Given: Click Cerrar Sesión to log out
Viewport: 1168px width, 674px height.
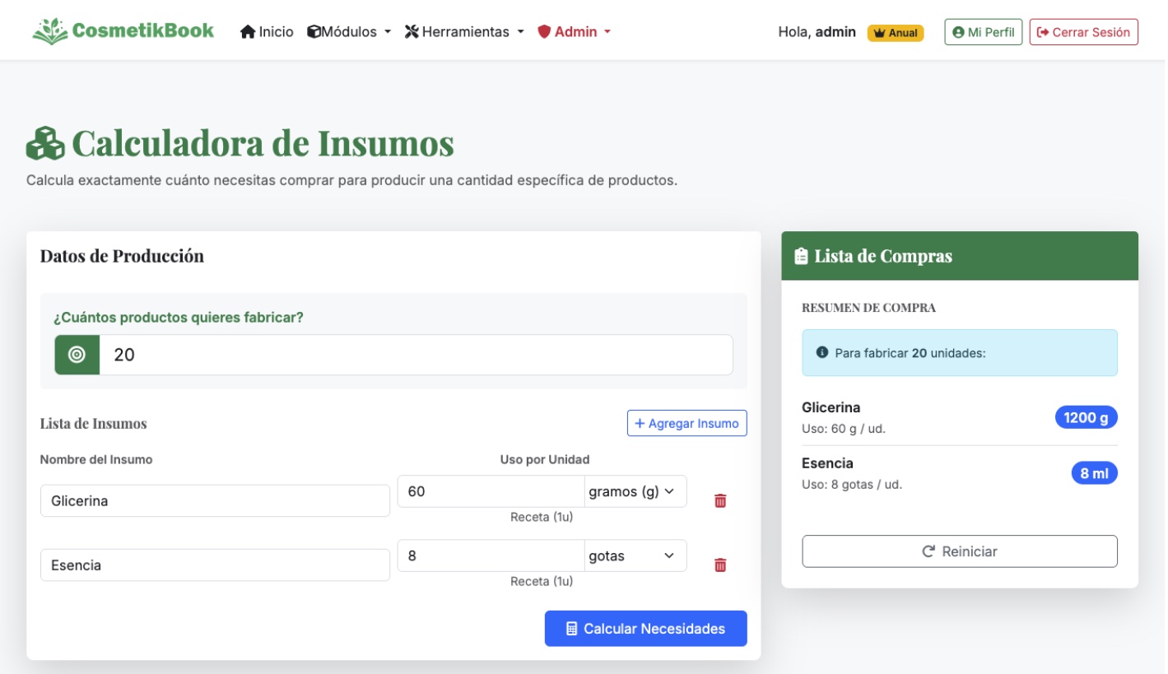Looking at the screenshot, I should click(1083, 30).
